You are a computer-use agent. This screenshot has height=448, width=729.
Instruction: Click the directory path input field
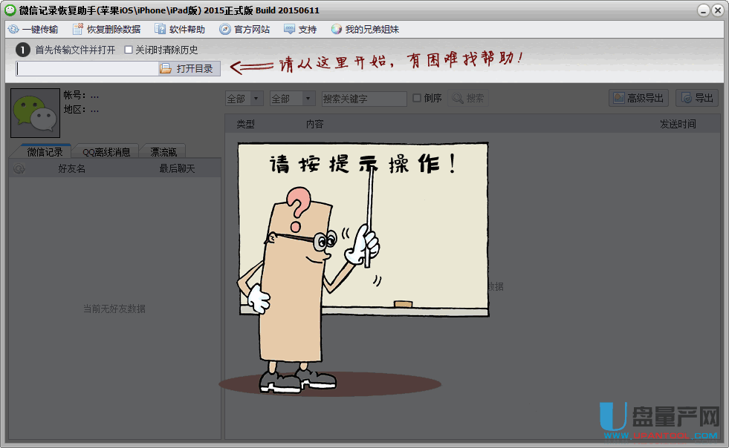point(86,68)
